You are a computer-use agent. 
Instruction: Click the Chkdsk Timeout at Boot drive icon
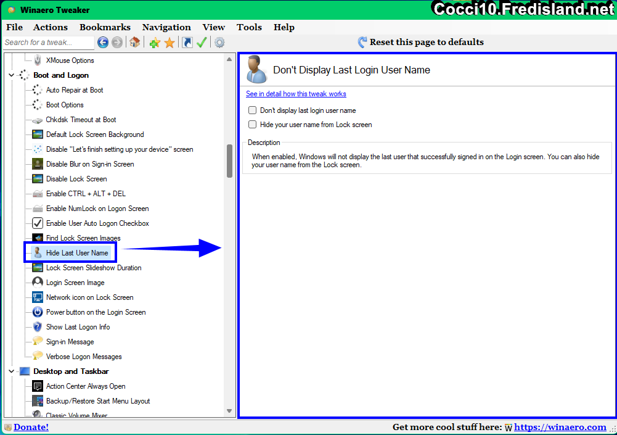tap(38, 120)
